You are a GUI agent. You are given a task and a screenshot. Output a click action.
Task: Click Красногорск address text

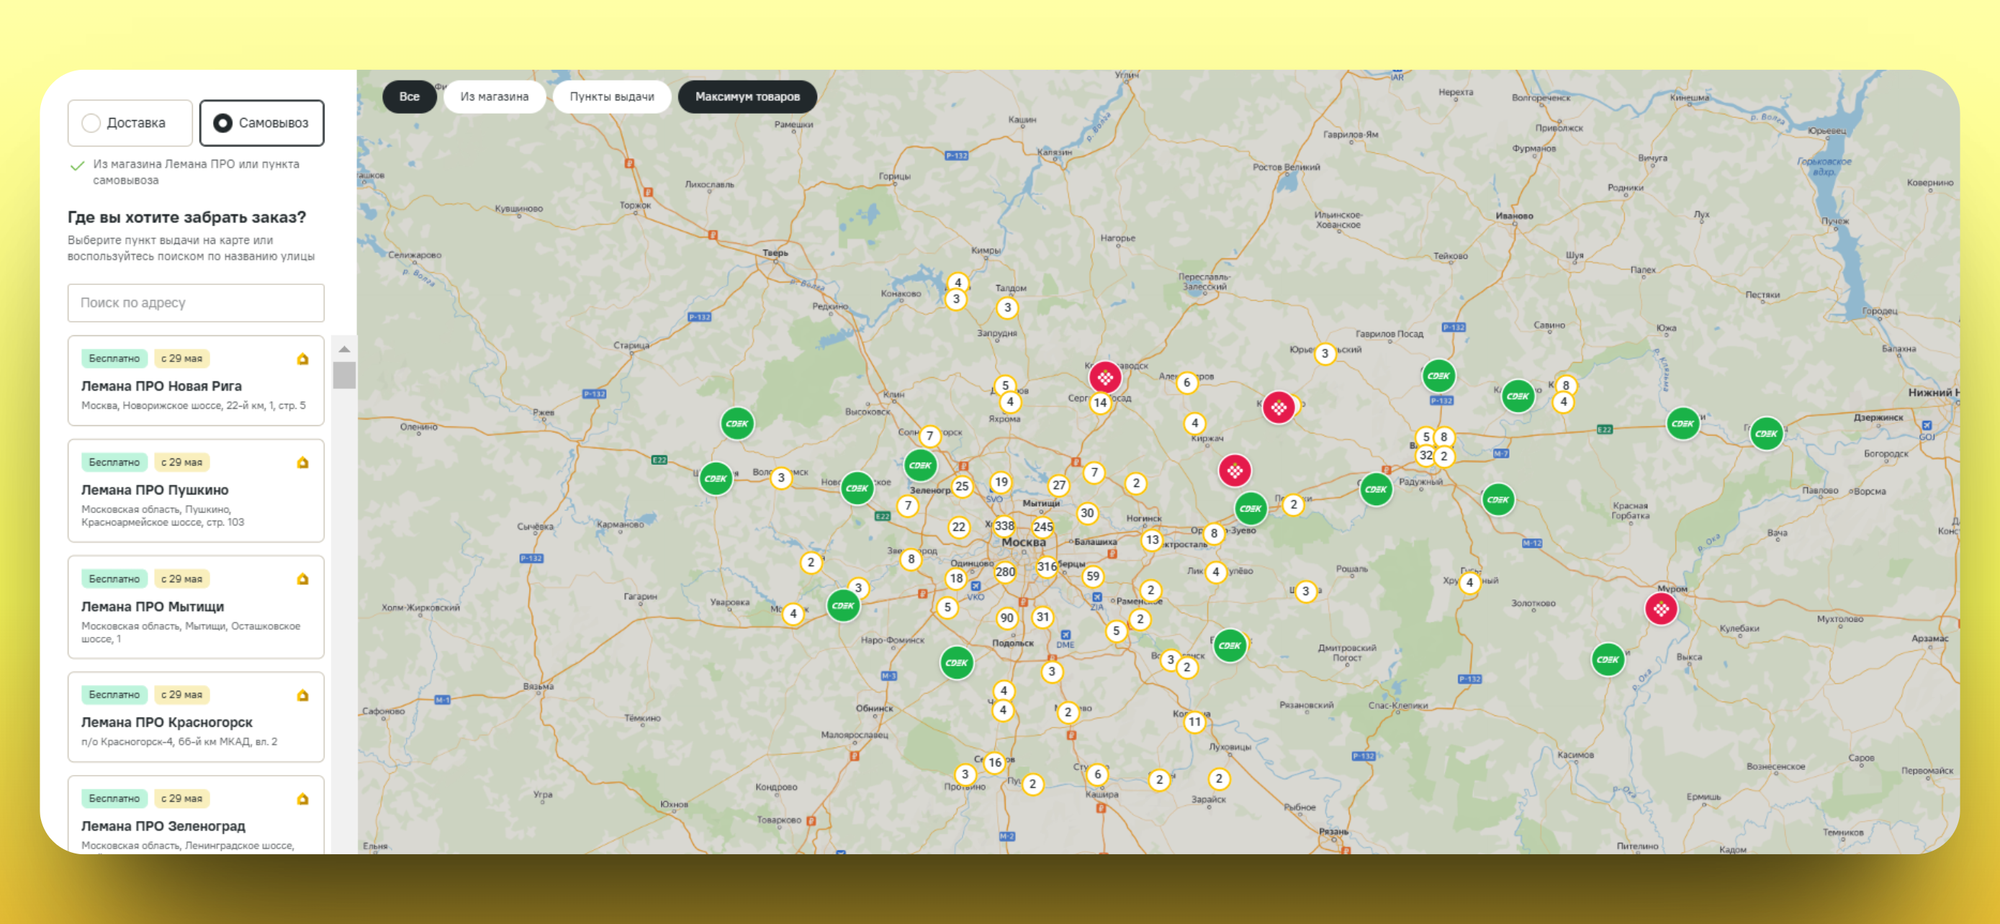(179, 742)
